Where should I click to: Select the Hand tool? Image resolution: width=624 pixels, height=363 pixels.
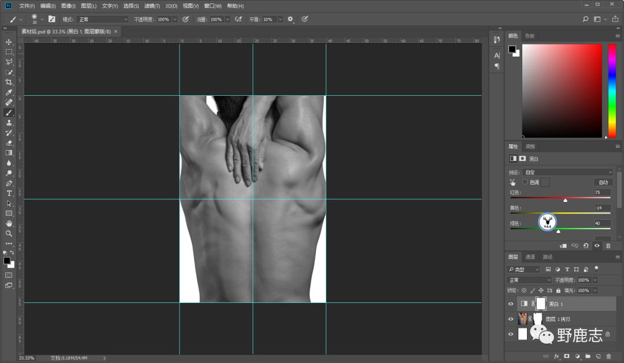[x=9, y=223]
